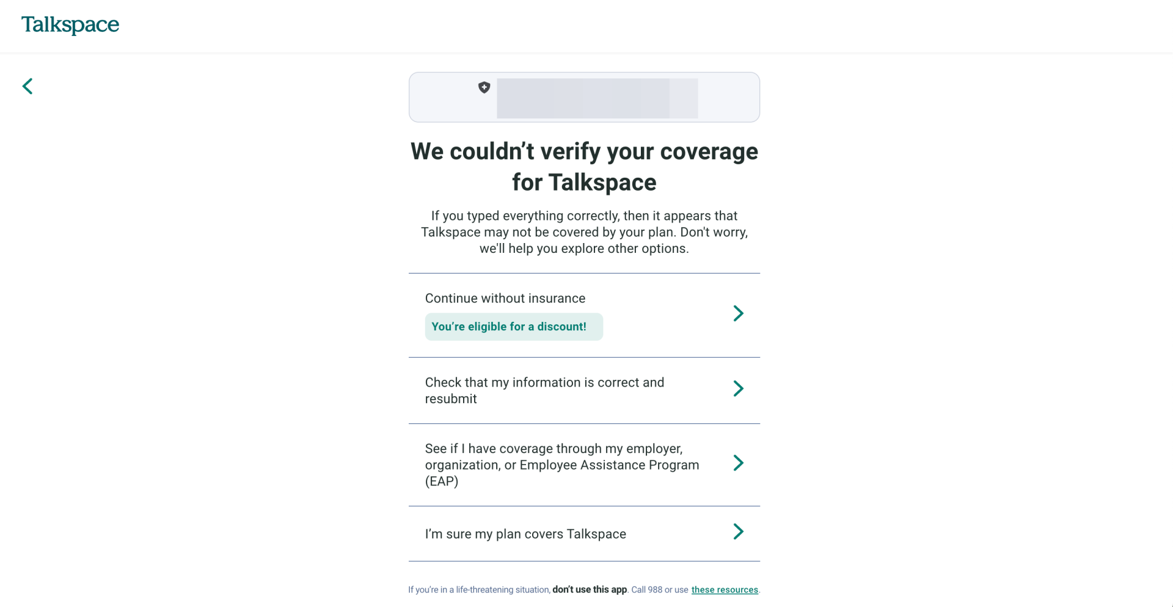The height and width of the screenshot is (607, 1173).
Task: Select the Employee Assistance Program coverage text
Action: pyautogui.click(x=561, y=465)
